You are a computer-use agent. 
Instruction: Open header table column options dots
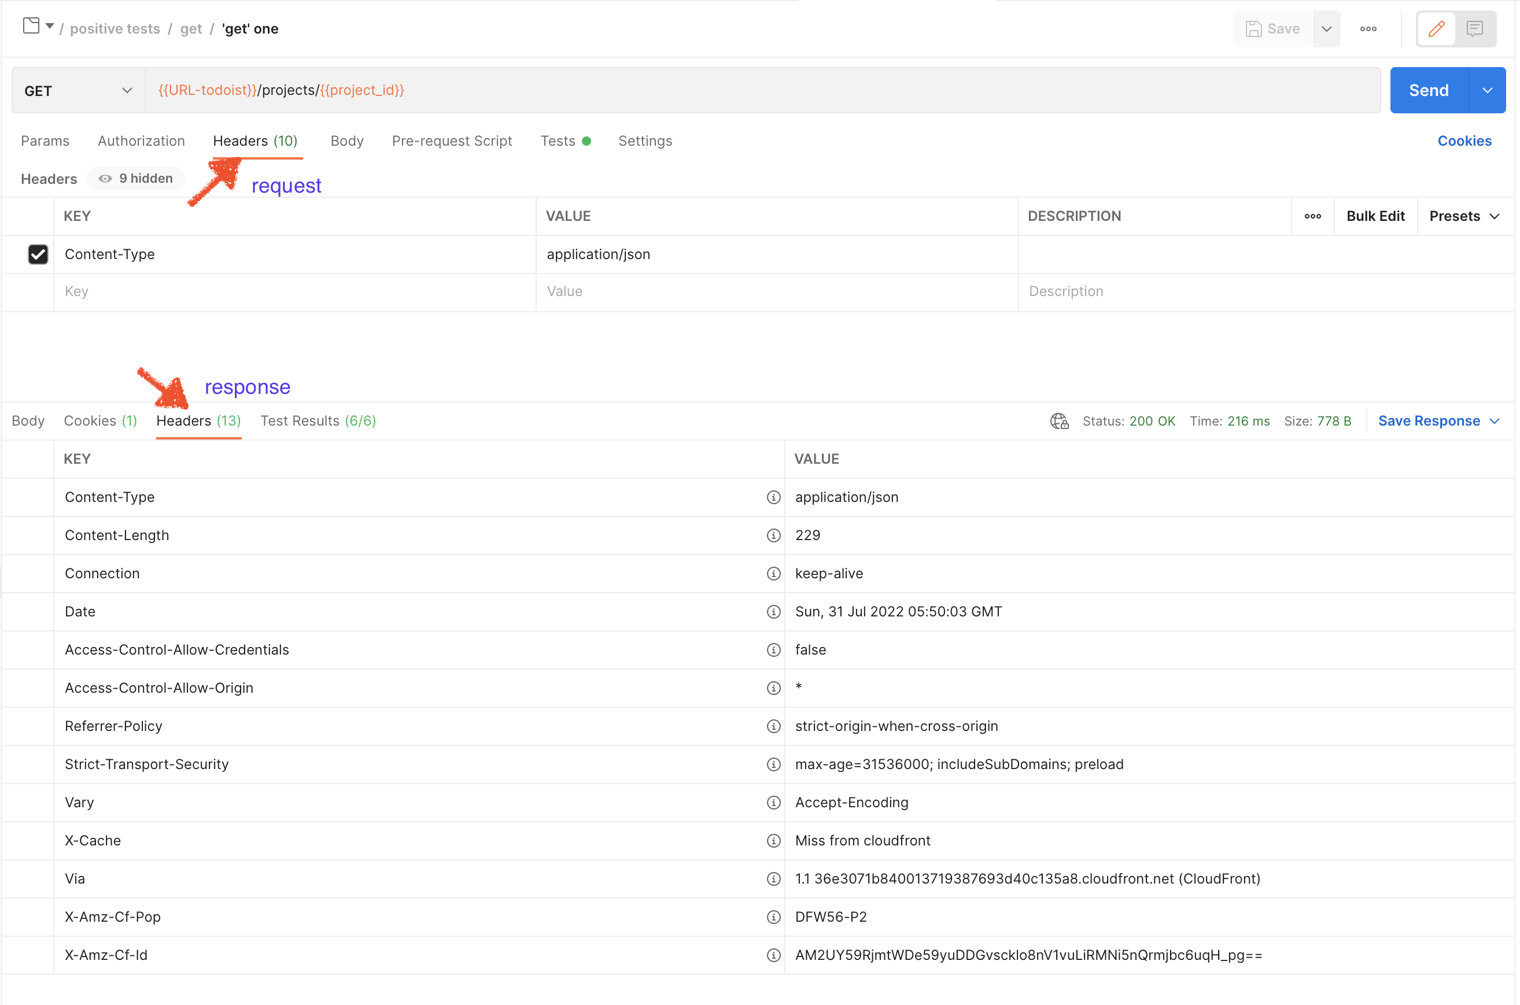tap(1312, 216)
